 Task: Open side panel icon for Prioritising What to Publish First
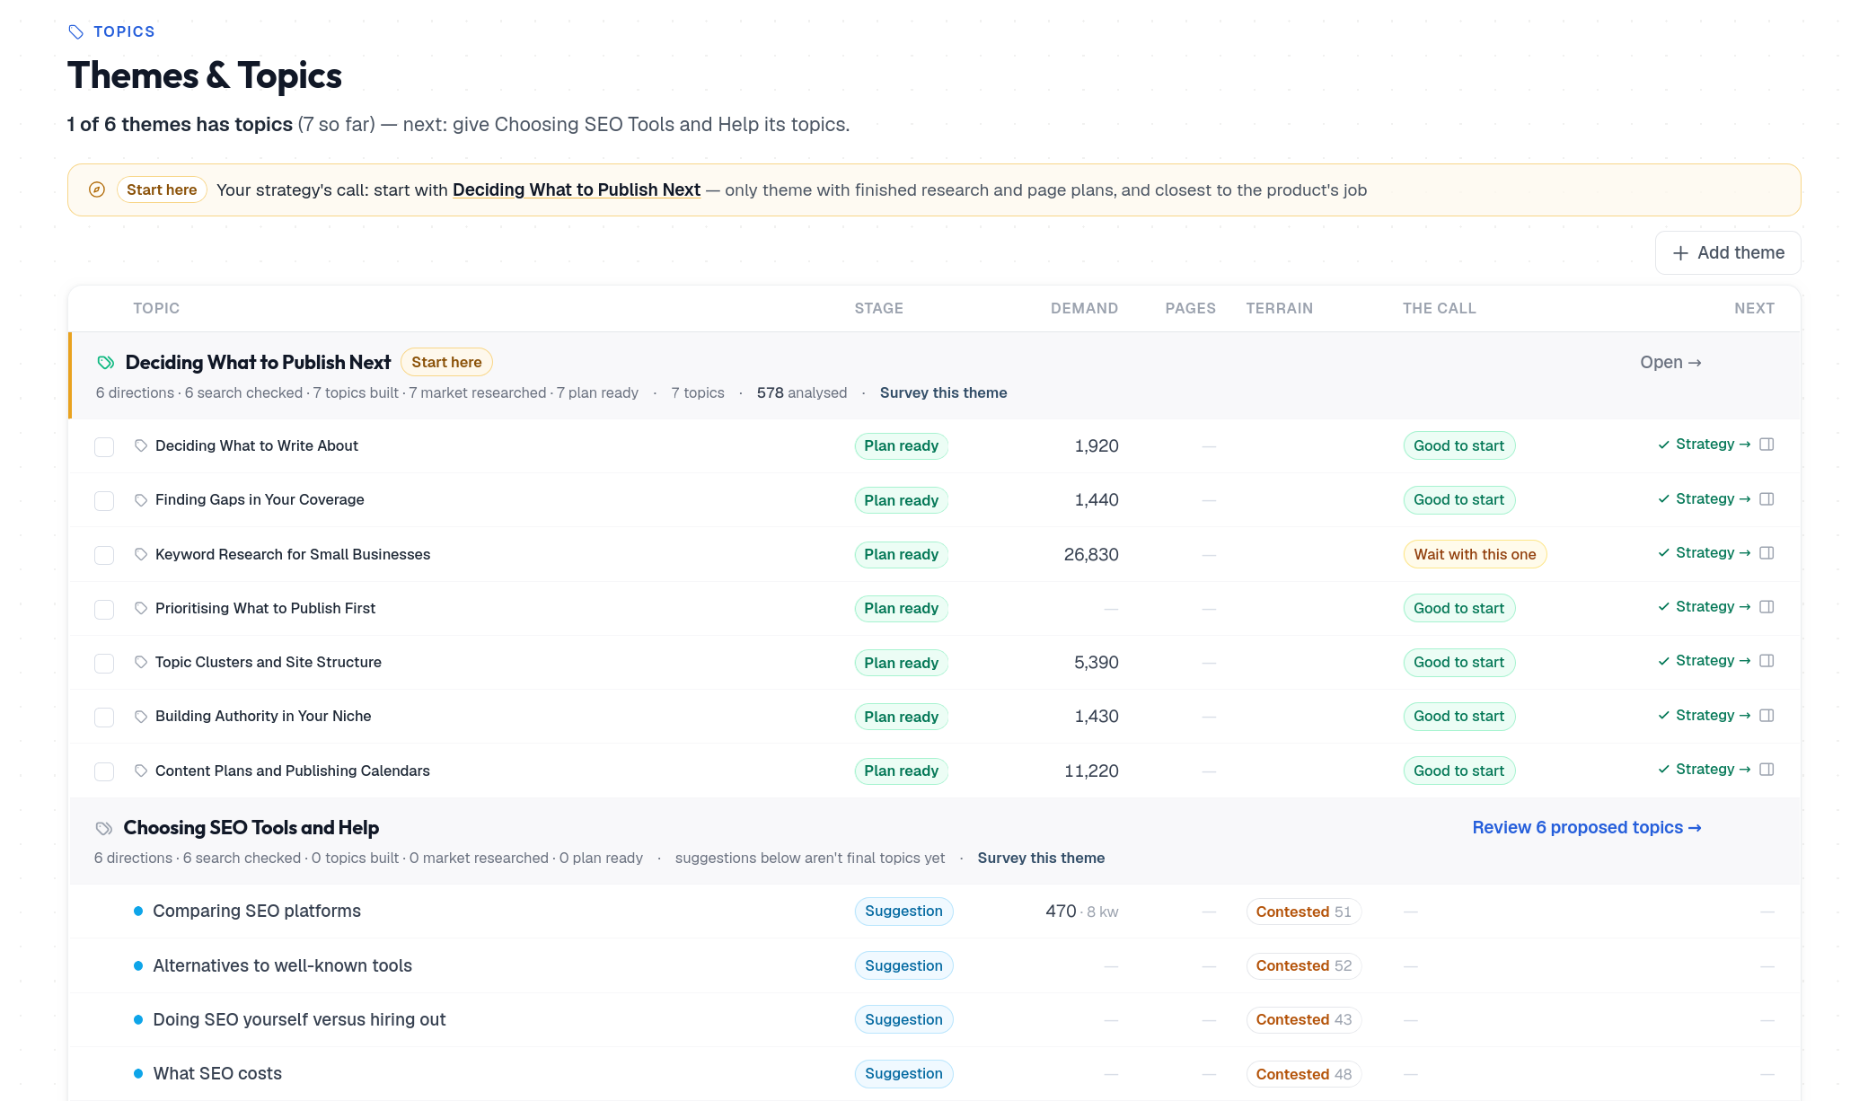(x=1767, y=607)
